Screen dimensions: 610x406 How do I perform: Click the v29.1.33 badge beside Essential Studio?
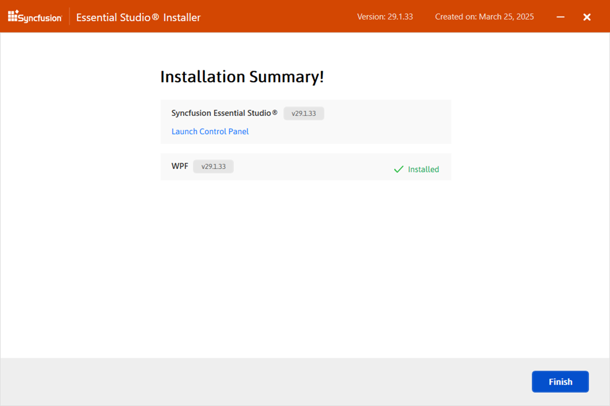[304, 113]
